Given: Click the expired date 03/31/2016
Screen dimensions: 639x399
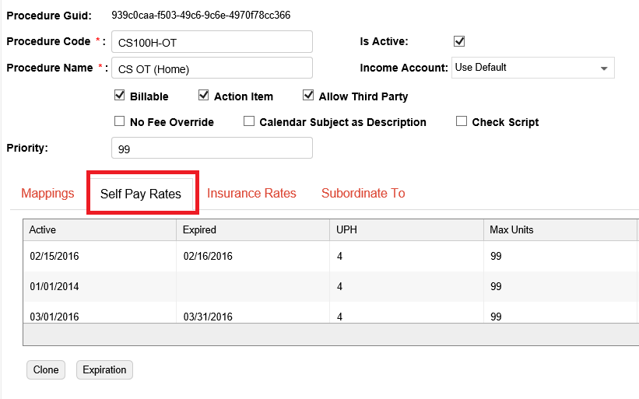Looking at the screenshot, I should (x=208, y=317).
